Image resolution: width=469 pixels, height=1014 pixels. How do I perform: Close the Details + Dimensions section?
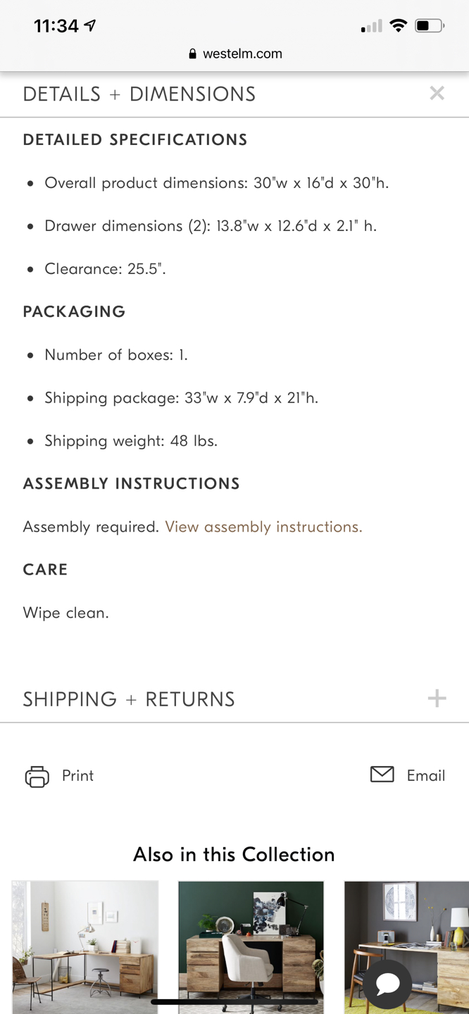click(437, 93)
